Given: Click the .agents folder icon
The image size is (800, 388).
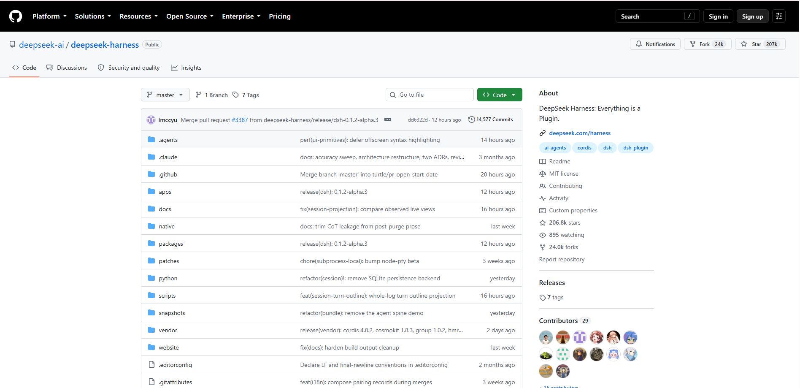Looking at the screenshot, I should 151,140.
